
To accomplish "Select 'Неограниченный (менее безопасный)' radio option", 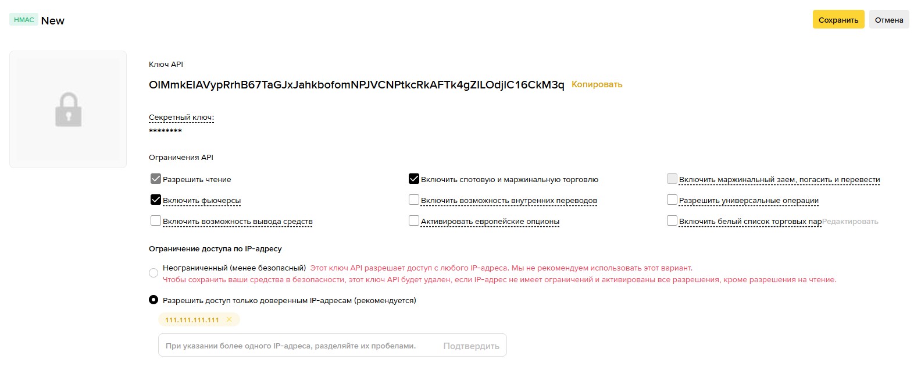I will tap(153, 272).
